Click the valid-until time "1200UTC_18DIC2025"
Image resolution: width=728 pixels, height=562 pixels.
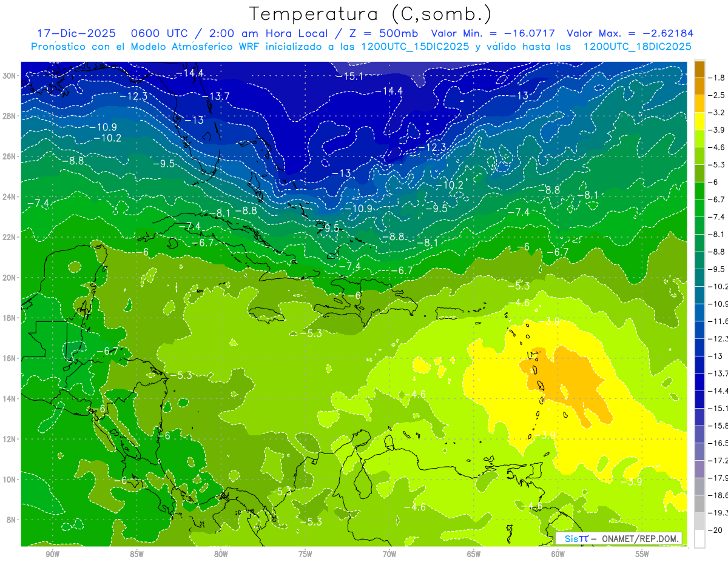coord(638,47)
